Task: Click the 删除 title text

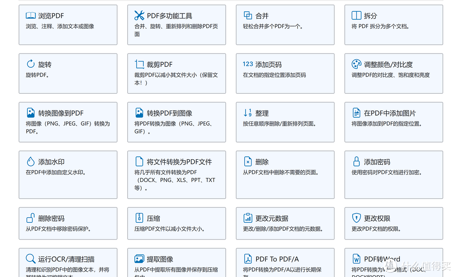Action: (262, 161)
